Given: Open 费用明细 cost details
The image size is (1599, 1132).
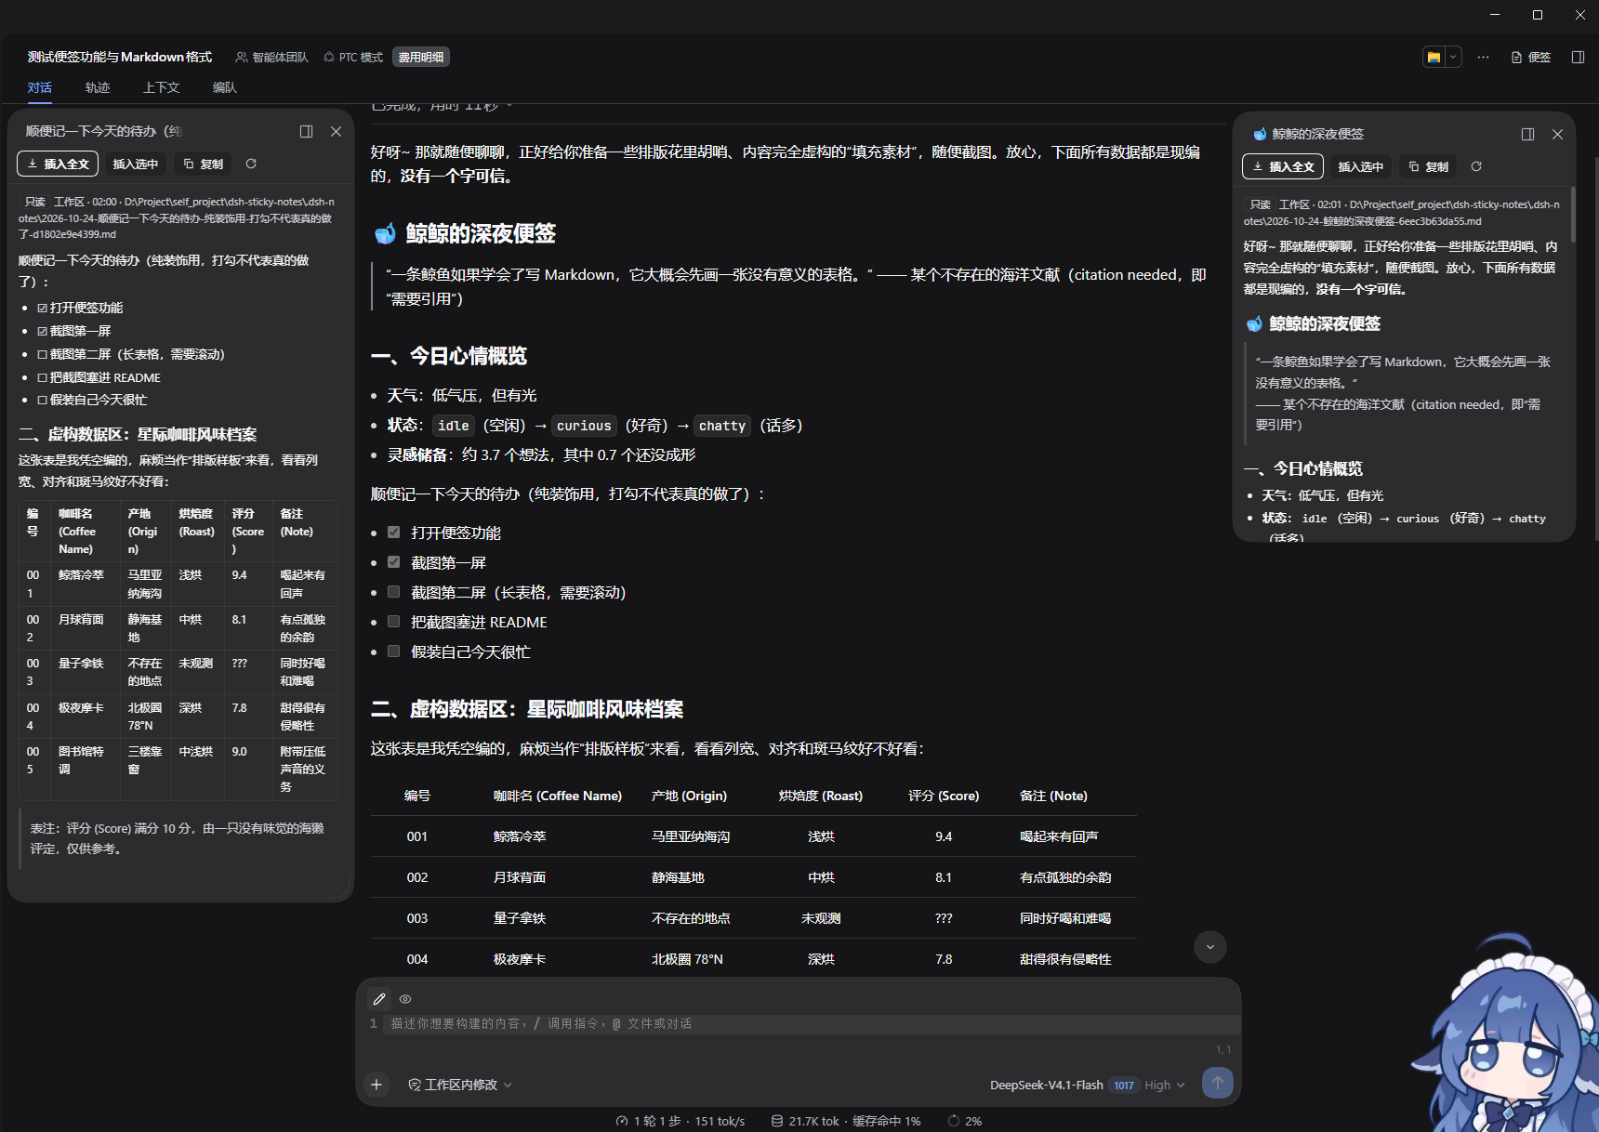Looking at the screenshot, I should (x=421, y=58).
